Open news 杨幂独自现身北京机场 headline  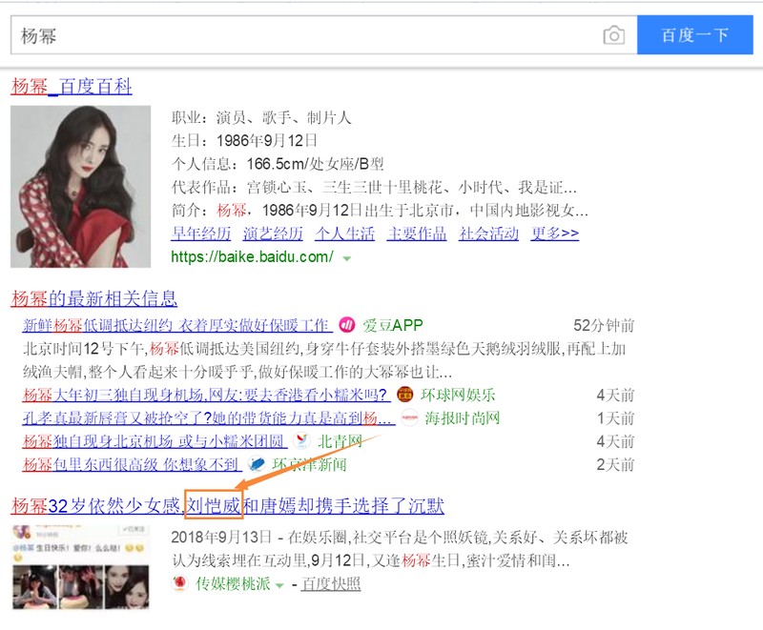coord(155,441)
